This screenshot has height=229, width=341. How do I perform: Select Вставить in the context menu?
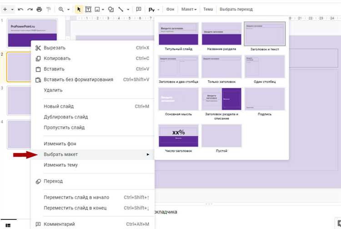pos(93,69)
